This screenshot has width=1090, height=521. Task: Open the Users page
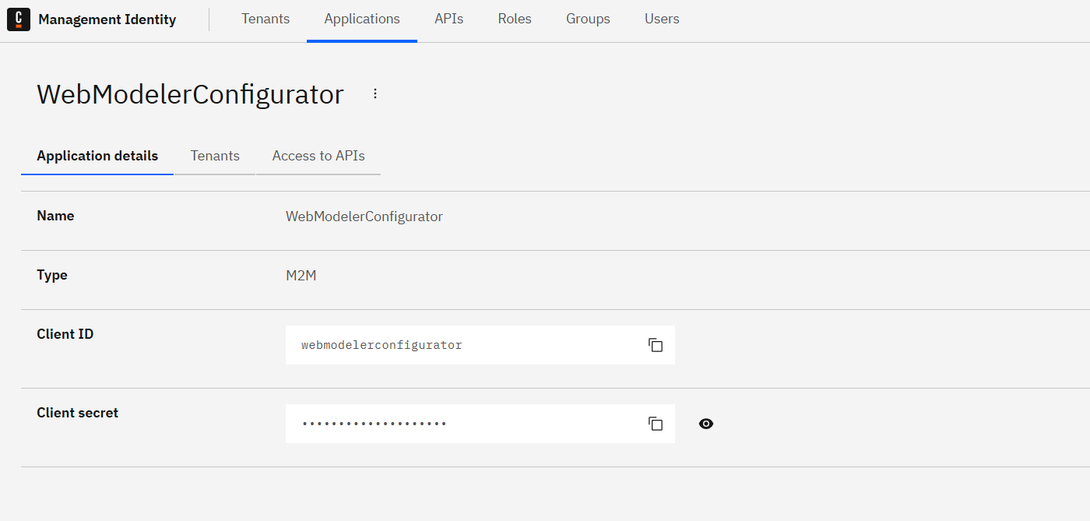[x=662, y=19]
